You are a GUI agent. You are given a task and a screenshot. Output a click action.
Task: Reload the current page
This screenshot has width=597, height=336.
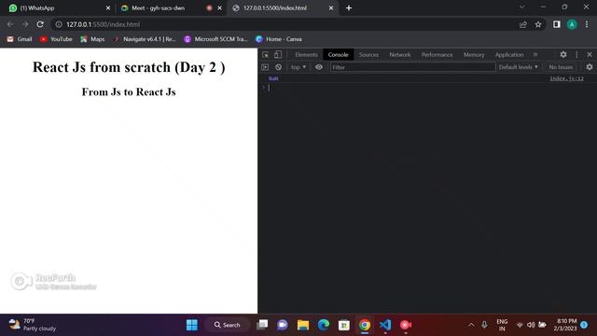40,24
